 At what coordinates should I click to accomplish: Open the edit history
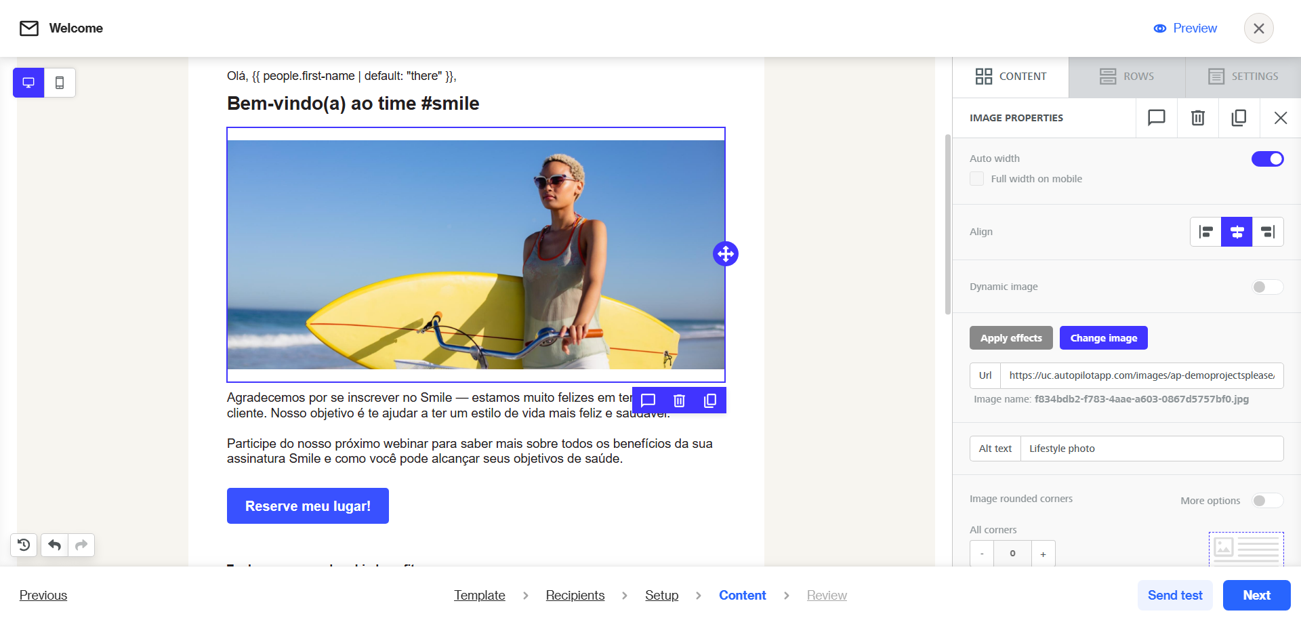click(x=24, y=545)
